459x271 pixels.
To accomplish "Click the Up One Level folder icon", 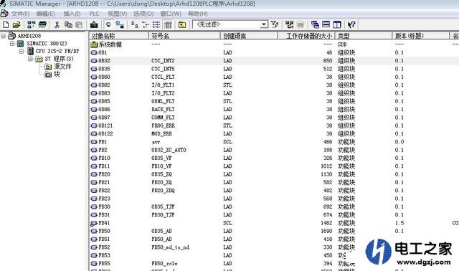I will coord(182,25).
